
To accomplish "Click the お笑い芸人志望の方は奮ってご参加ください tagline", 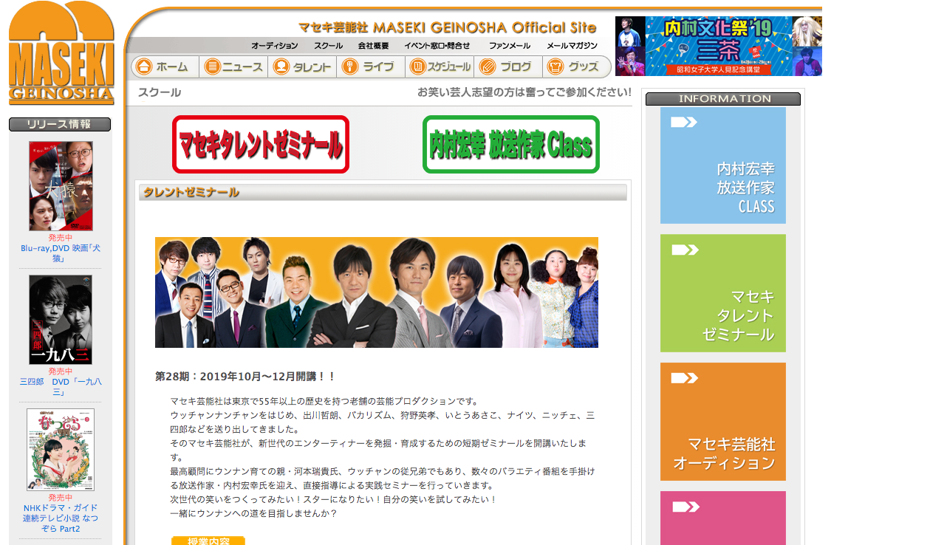I will pyautogui.click(x=524, y=92).
